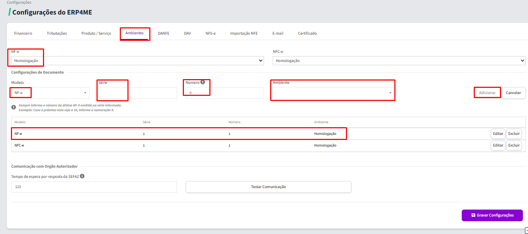Click the Número input field
The height and width of the screenshot is (234, 528).
pos(225,93)
